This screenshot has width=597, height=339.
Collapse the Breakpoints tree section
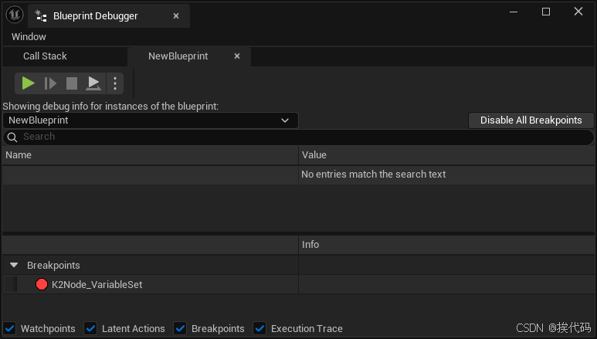click(14, 265)
